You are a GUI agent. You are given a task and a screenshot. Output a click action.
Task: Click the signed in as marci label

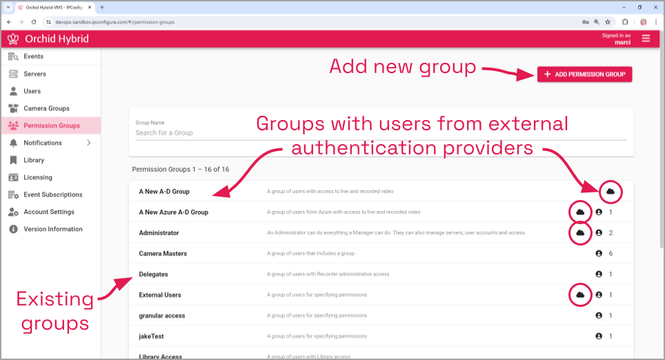[x=616, y=39]
